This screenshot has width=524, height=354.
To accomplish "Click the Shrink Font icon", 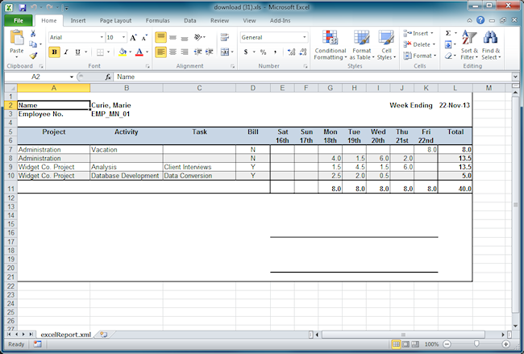I will point(144,37).
